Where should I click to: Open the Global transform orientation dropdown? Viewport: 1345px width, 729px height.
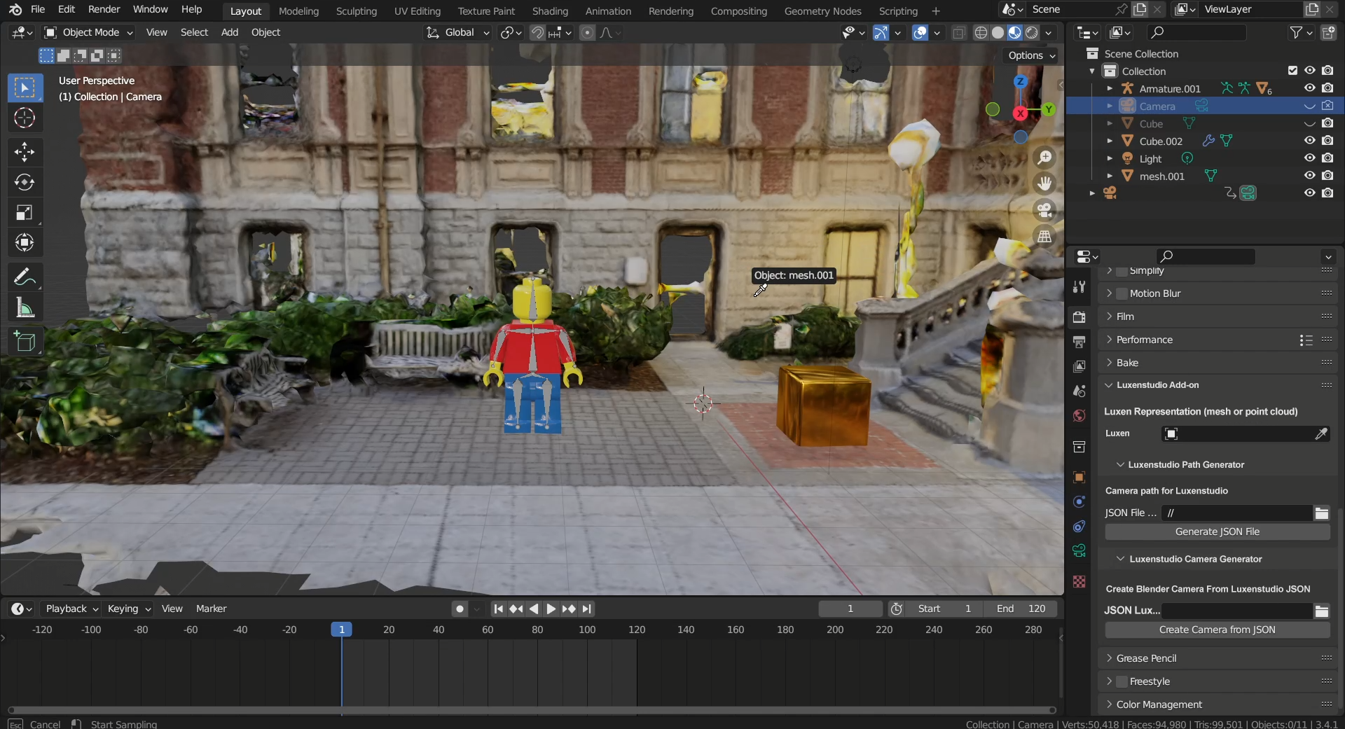point(459,32)
